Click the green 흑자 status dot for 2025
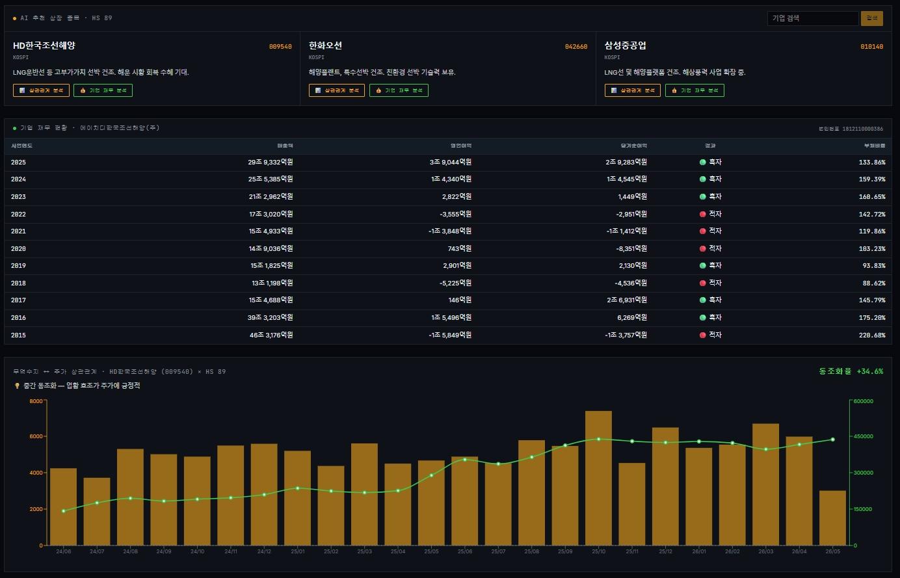Screen dimensions: 900x578 702,162
